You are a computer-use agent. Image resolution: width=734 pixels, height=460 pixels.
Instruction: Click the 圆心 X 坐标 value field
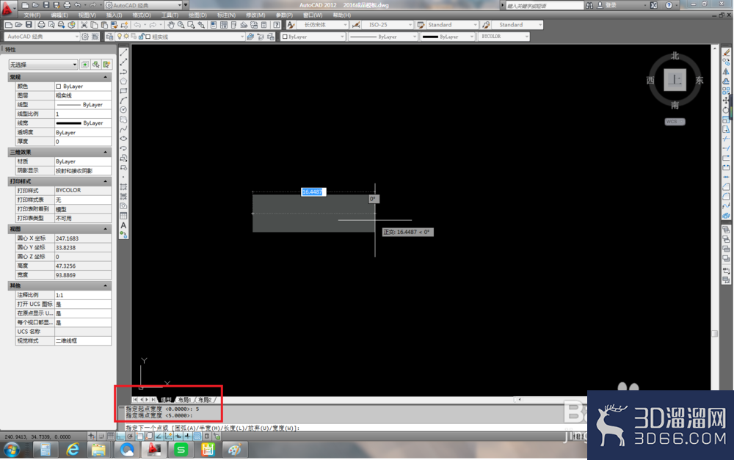(x=83, y=238)
